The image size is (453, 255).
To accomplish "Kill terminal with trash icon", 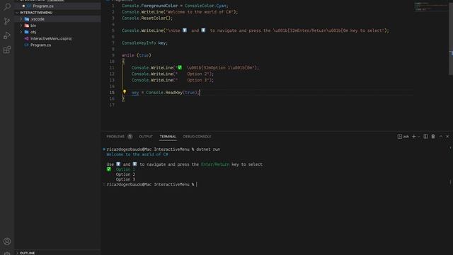I will point(433,137).
